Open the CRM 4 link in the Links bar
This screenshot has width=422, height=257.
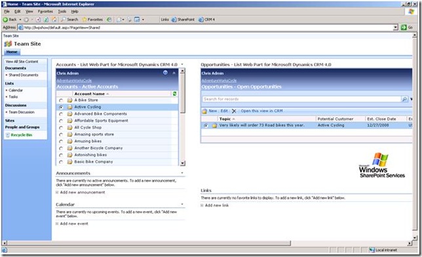point(206,20)
